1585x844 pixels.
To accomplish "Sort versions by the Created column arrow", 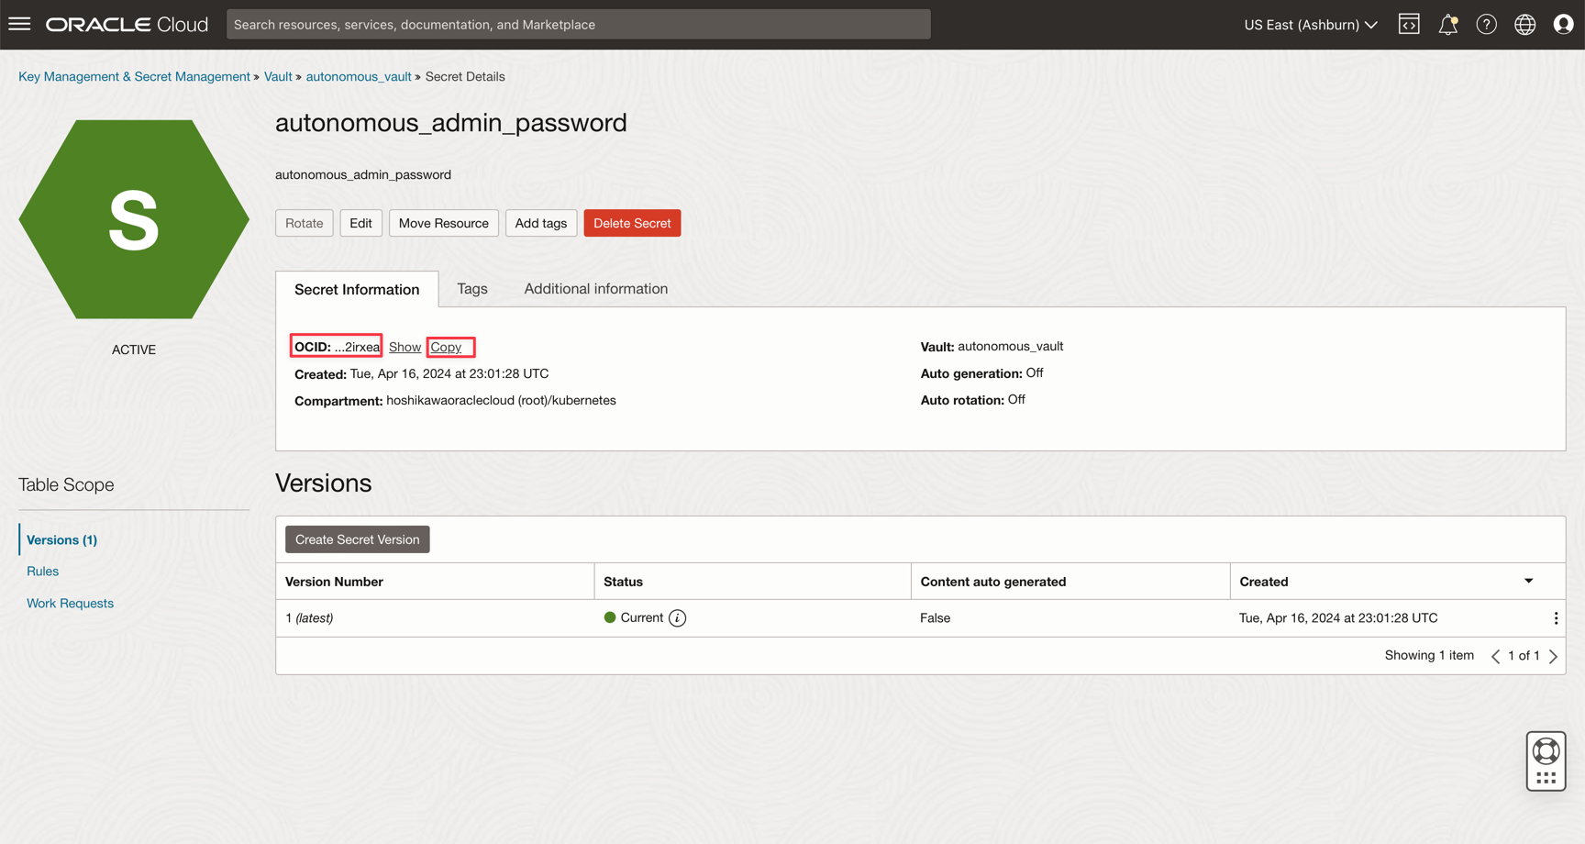I will (1528, 581).
